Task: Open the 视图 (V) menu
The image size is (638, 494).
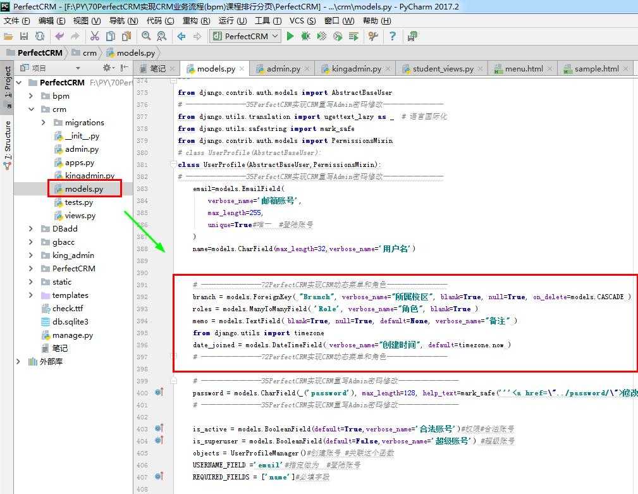Action: pos(87,21)
